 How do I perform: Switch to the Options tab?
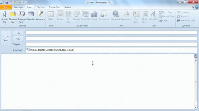click(41, 7)
